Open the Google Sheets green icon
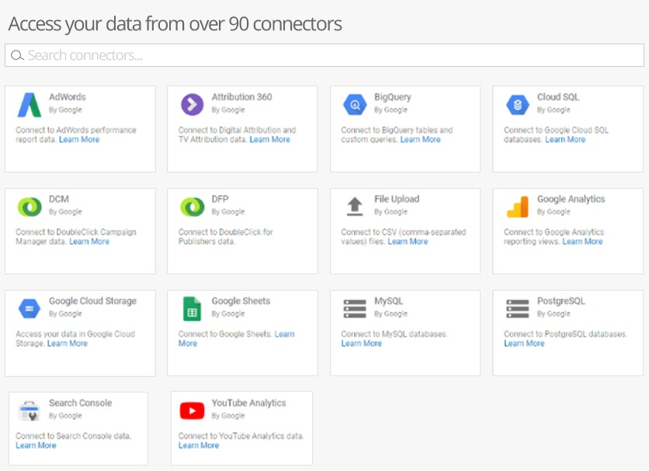 192,309
